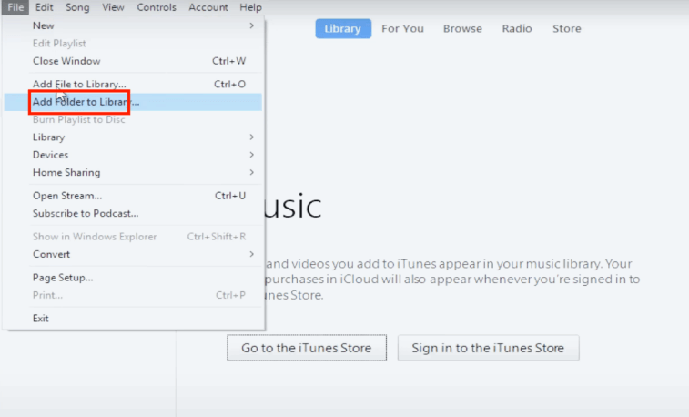Switch to the For You tab
Screen dimensions: 689x417
(402, 28)
